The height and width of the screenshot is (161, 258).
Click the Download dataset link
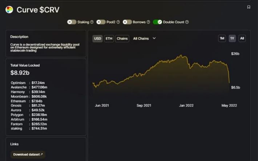(28, 154)
